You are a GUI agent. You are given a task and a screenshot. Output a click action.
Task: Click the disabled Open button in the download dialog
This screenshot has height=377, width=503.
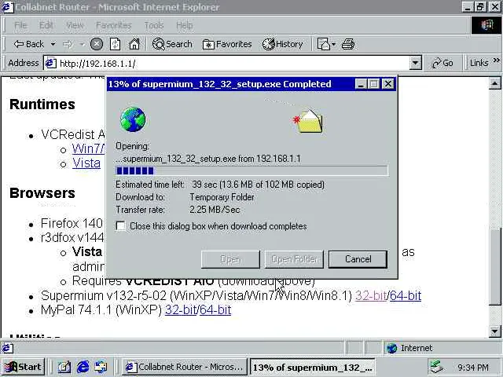(x=230, y=259)
